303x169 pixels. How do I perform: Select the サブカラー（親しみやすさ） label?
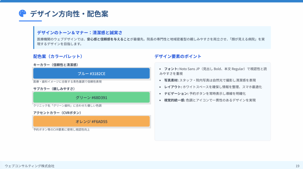click(x=54, y=89)
